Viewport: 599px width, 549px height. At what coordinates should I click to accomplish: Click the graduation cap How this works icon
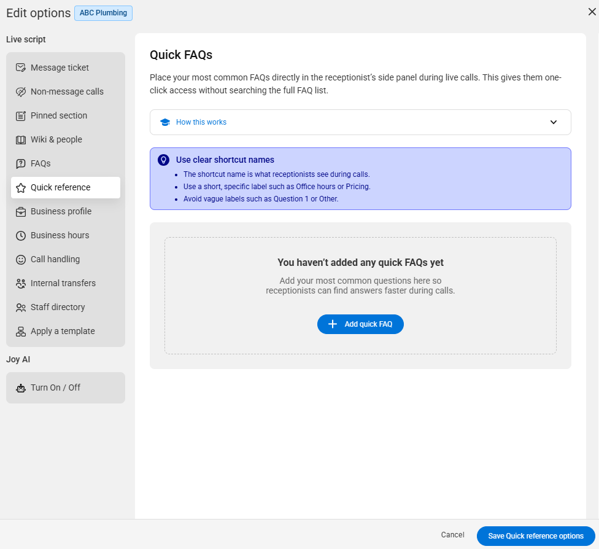[165, 122]
